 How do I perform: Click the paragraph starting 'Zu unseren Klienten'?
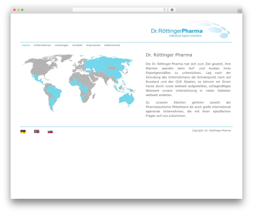pos(188,109)
